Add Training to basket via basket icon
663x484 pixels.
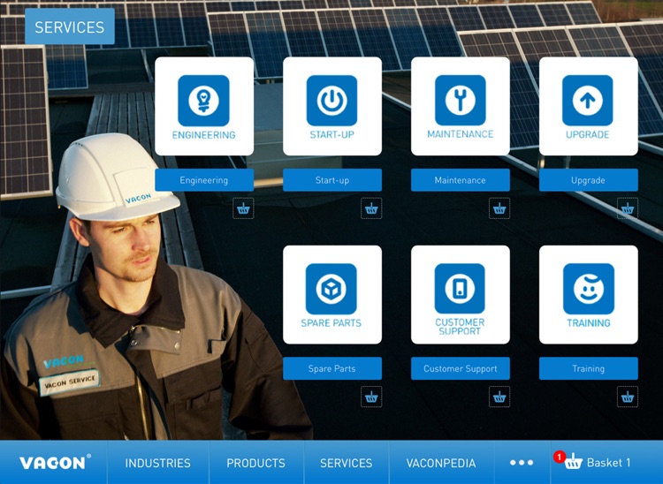[x=628, y=397]
